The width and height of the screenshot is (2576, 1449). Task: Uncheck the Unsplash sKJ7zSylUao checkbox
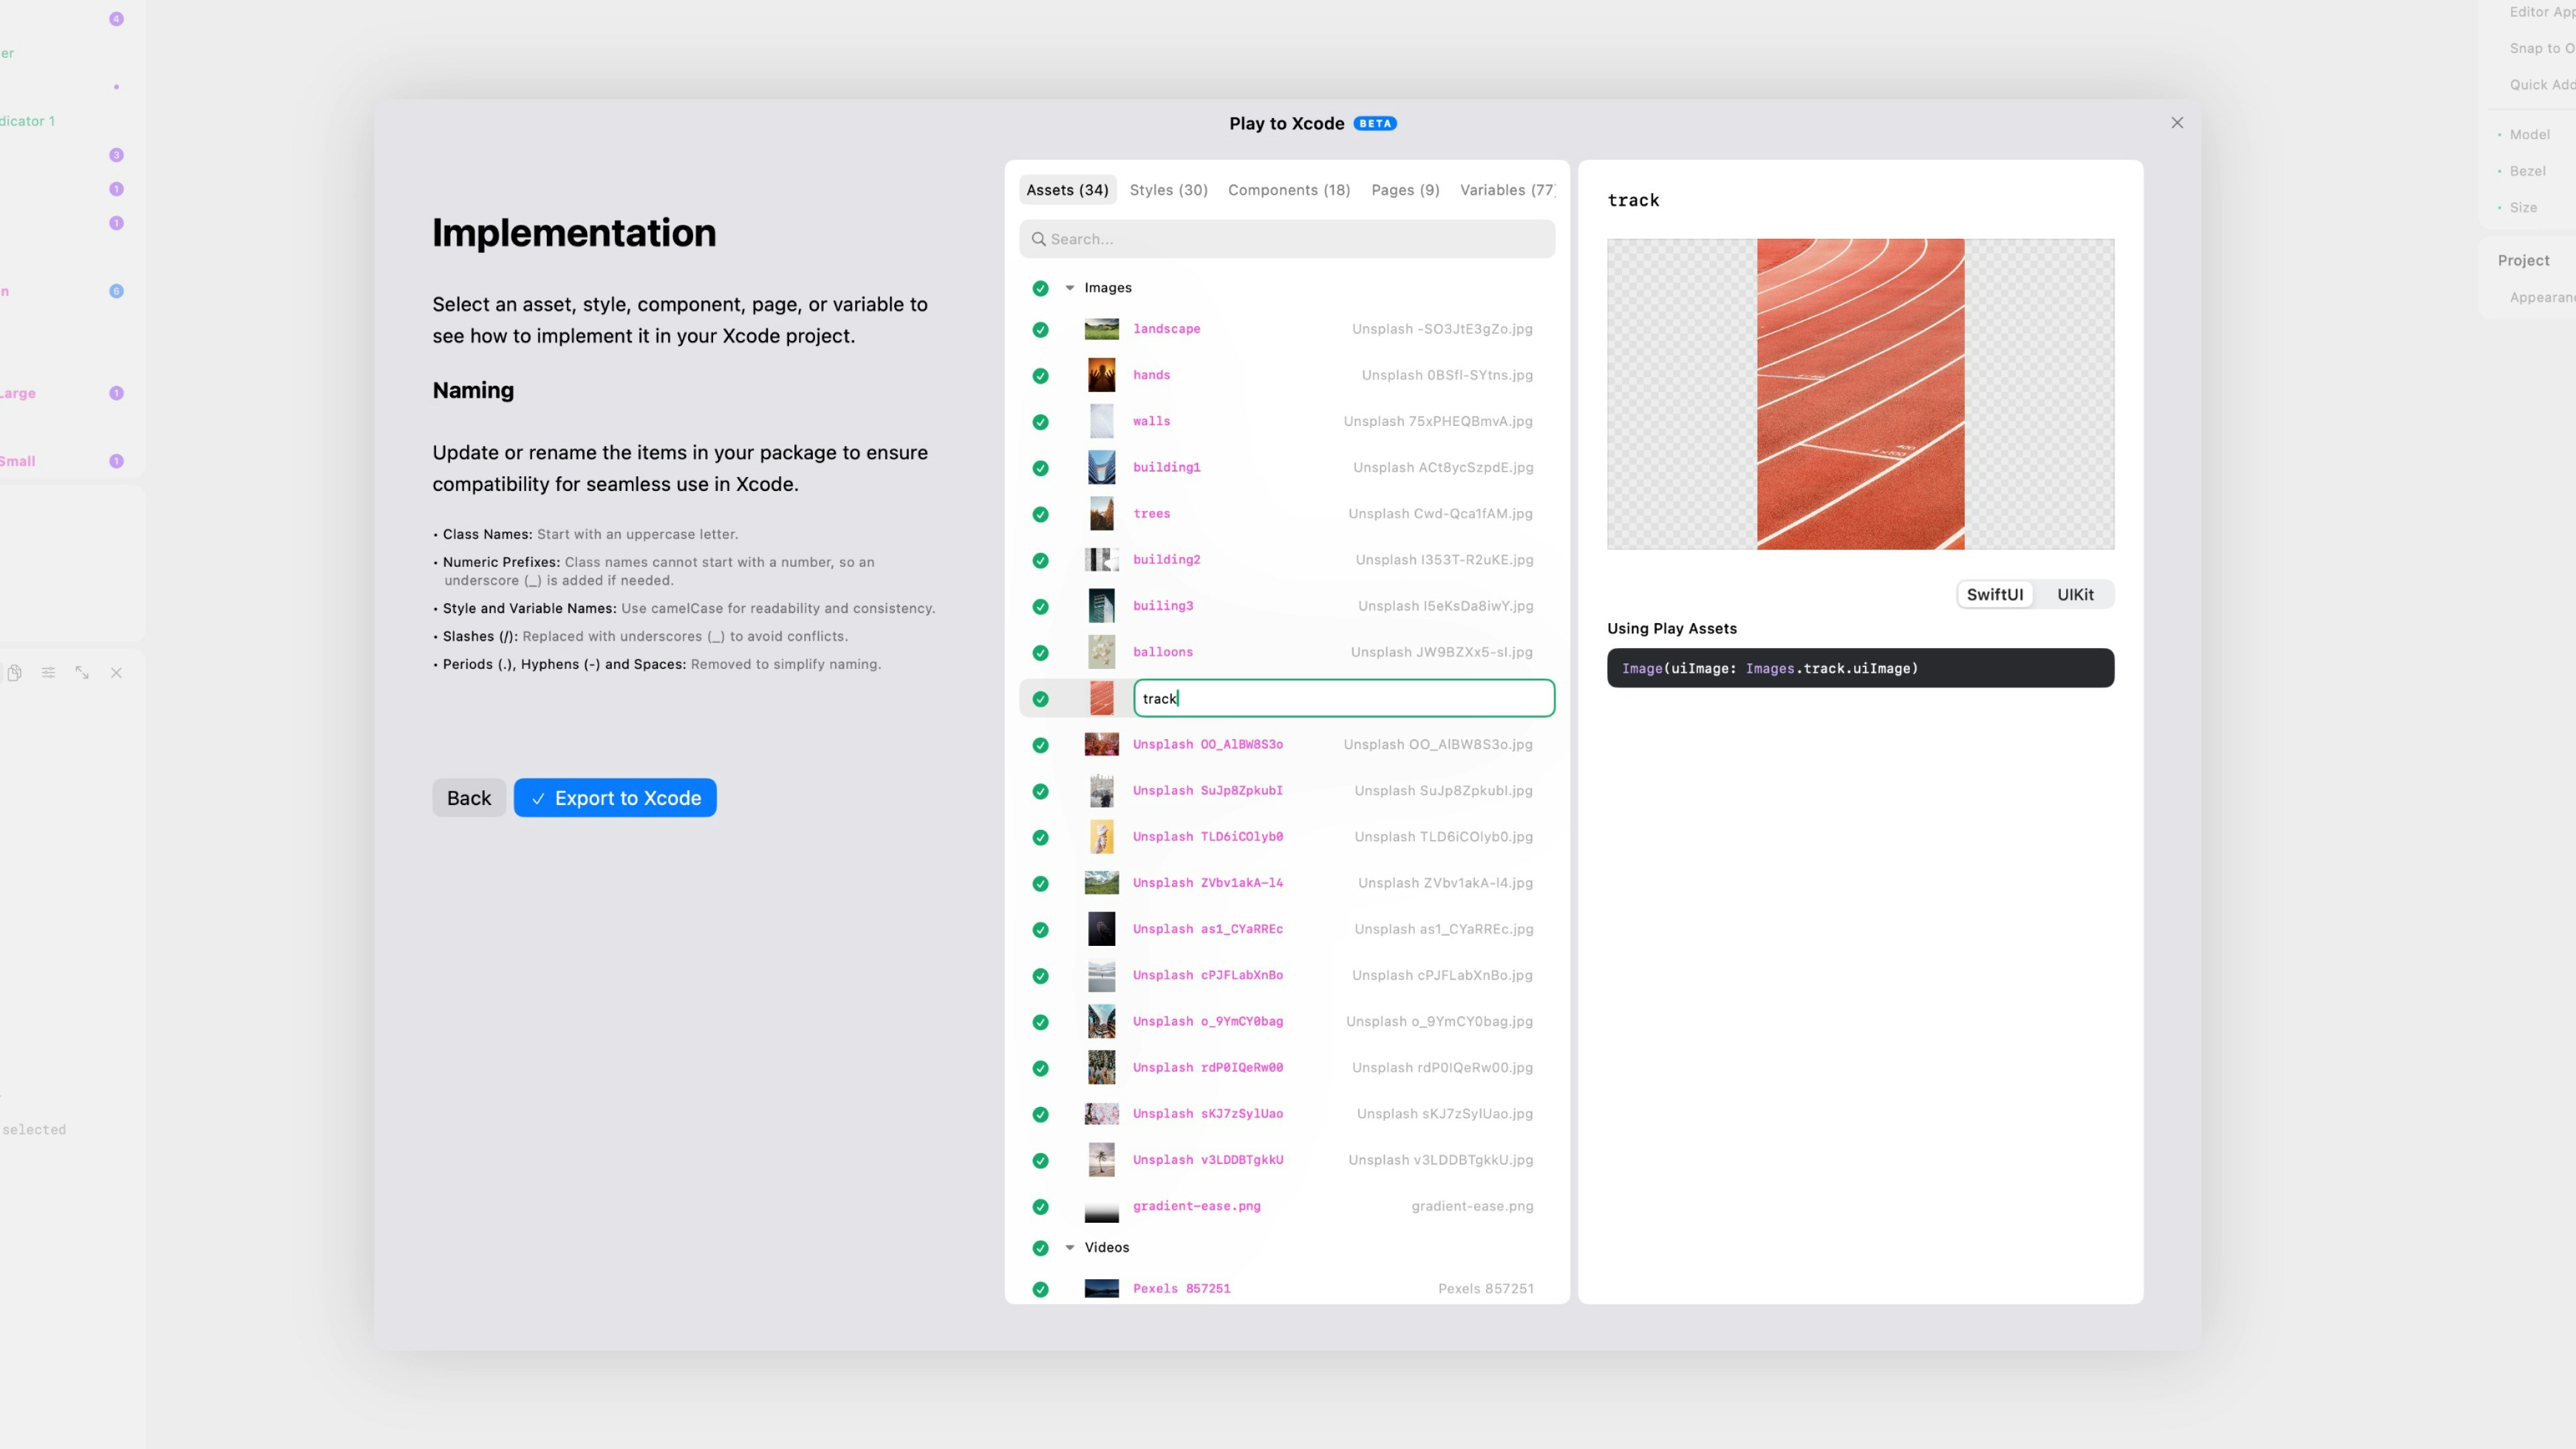coord(1040,1114)
